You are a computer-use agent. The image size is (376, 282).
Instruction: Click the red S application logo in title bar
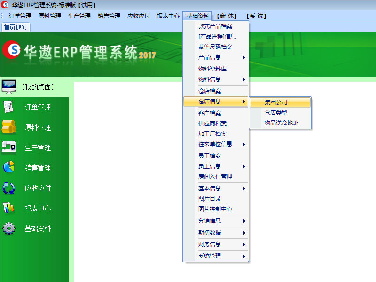click(x=5, y=5)
